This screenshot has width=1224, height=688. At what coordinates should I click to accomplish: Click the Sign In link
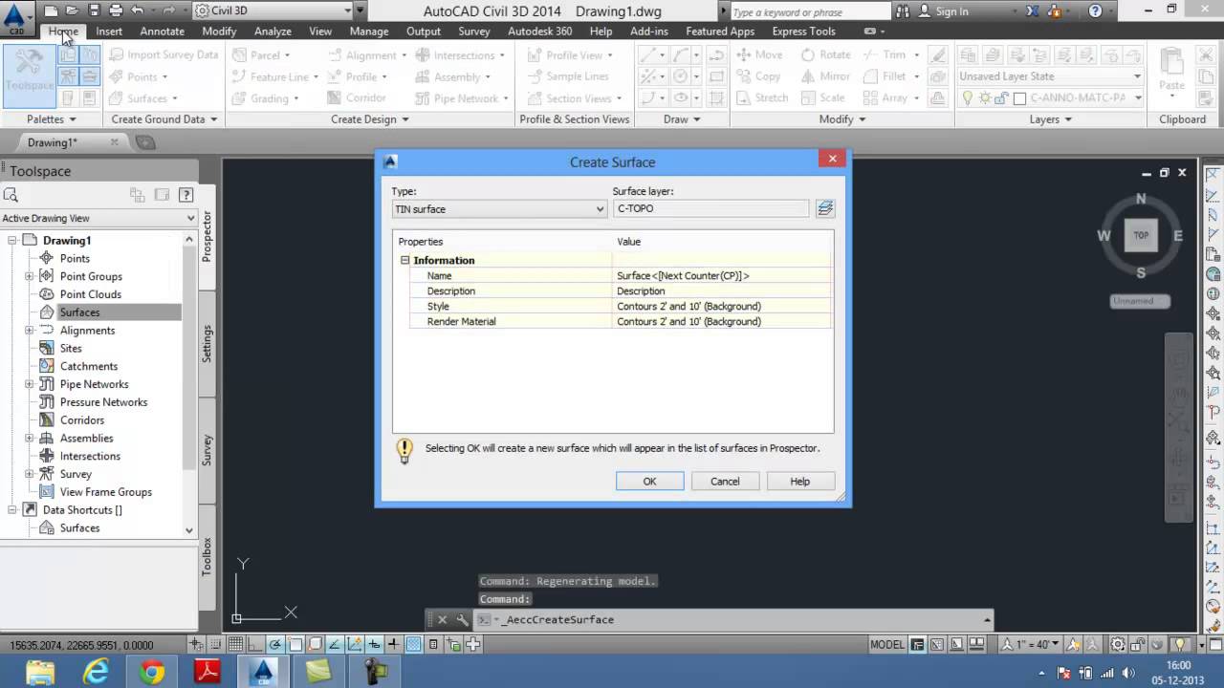pos(951,11)
